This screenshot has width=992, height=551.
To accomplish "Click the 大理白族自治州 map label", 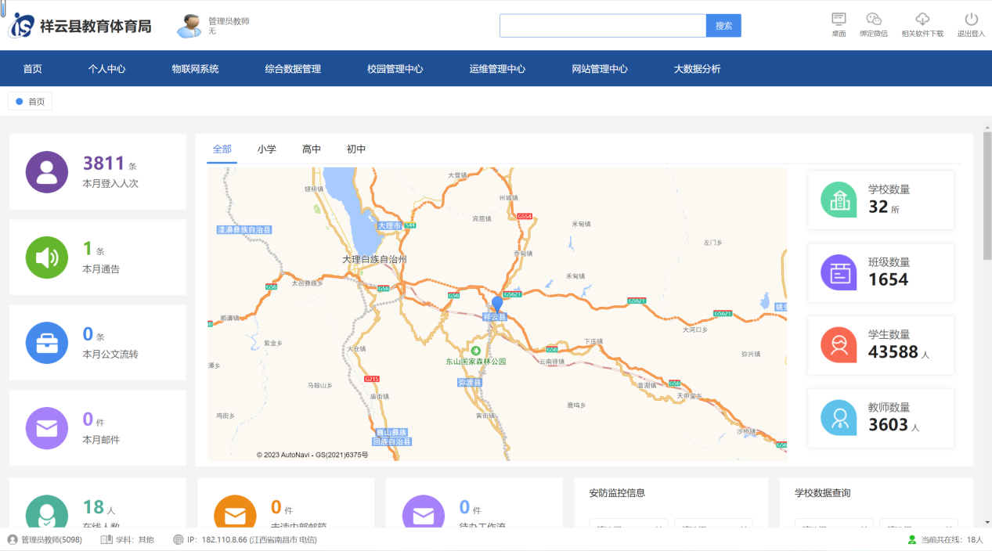I will click(x=374, y=259).
